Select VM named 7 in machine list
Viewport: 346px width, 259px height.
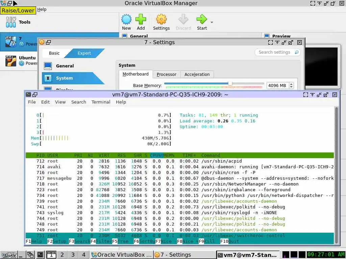coord(19,41)
